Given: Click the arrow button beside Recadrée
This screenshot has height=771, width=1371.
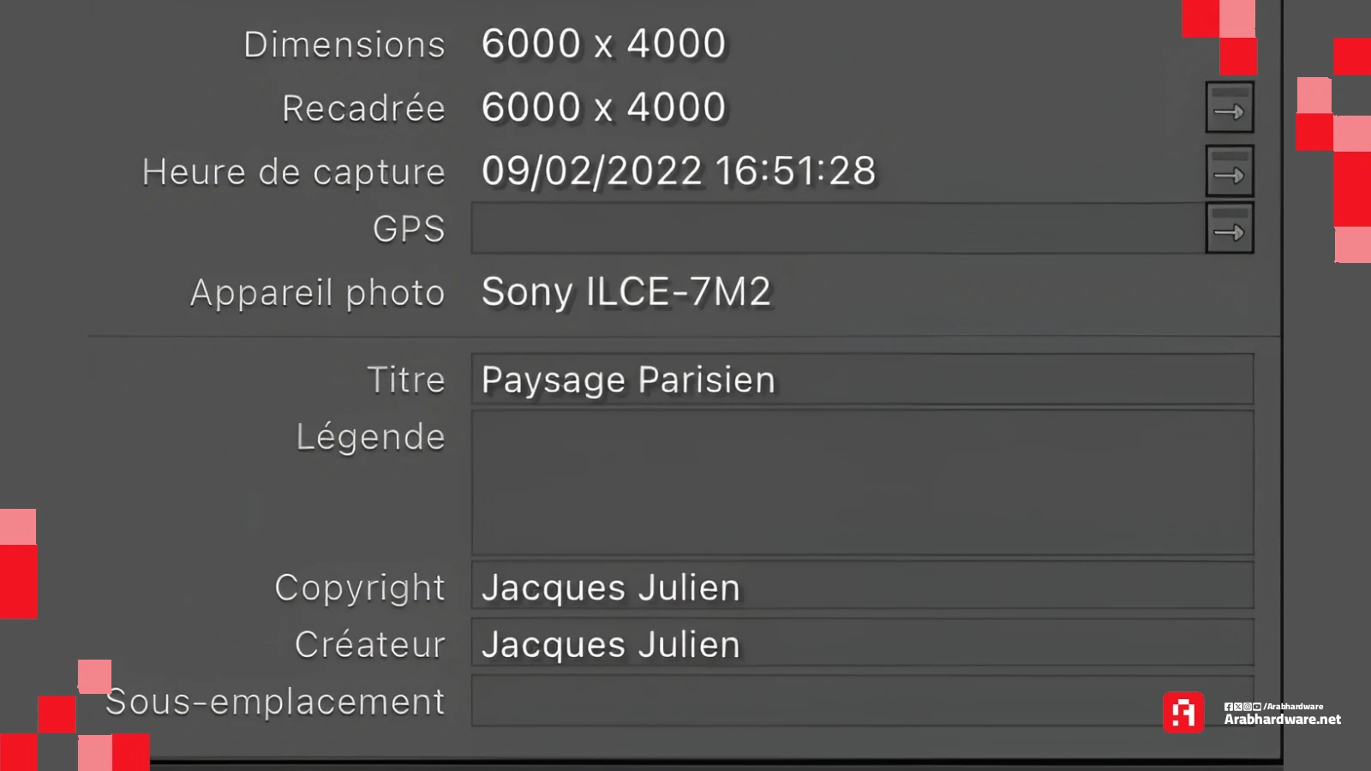Looking at the screenshot, I should (1229, 108).
